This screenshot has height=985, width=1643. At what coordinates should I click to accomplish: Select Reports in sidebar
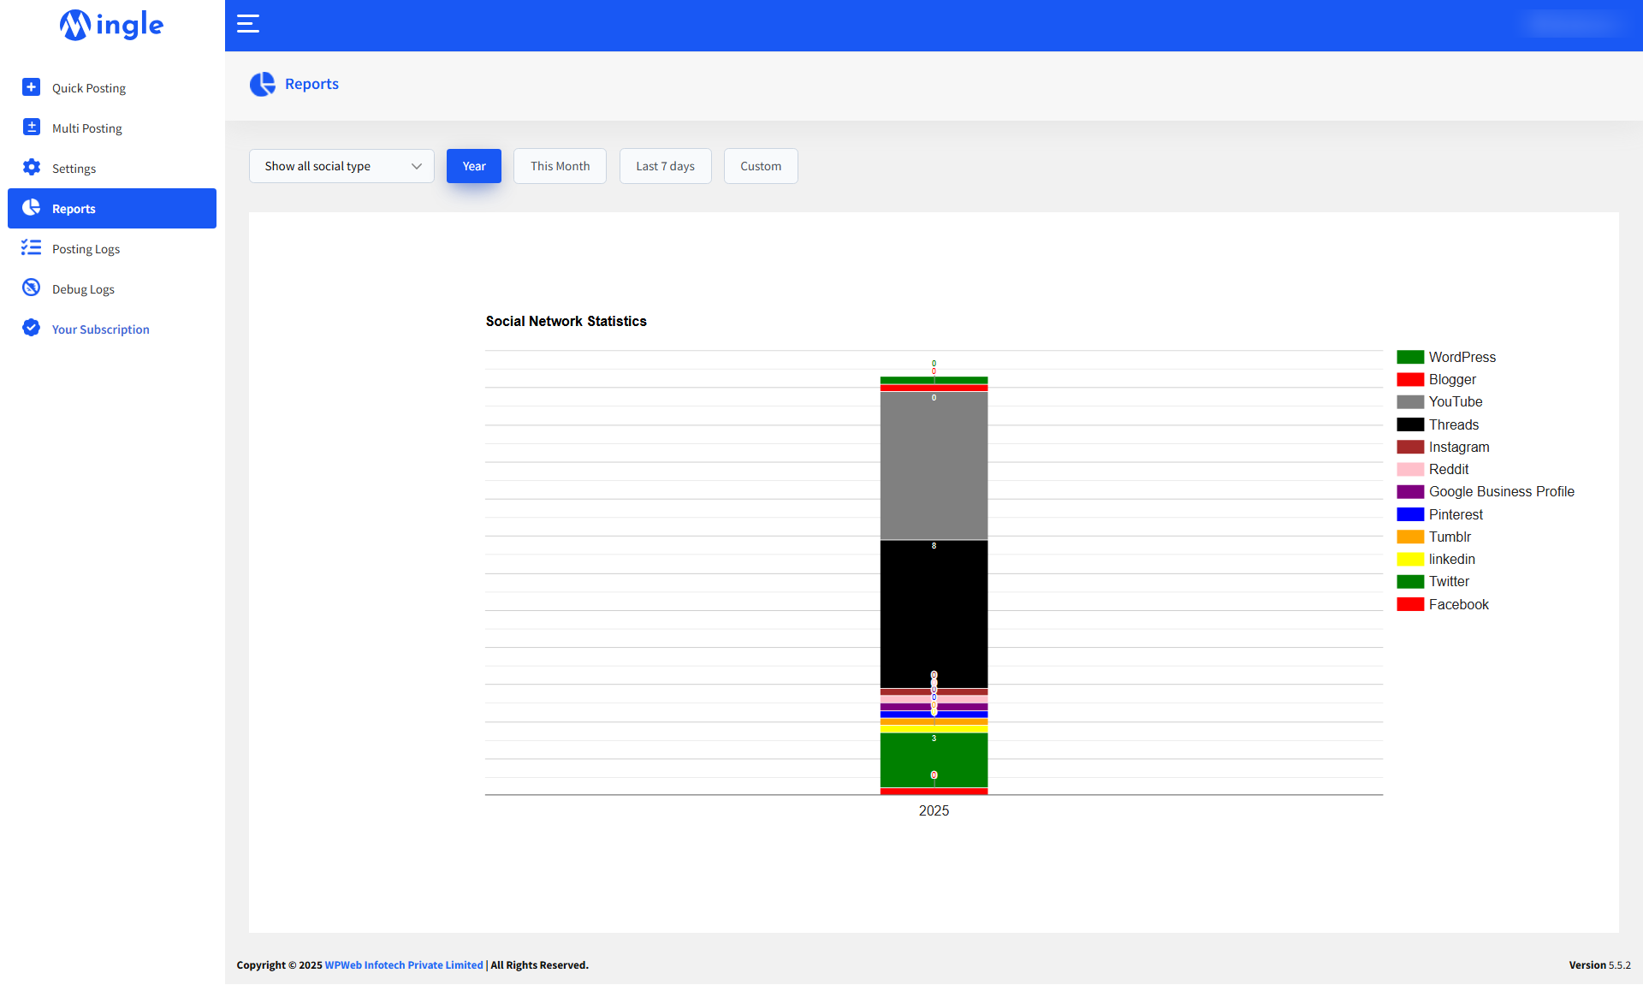pos(112,208)
